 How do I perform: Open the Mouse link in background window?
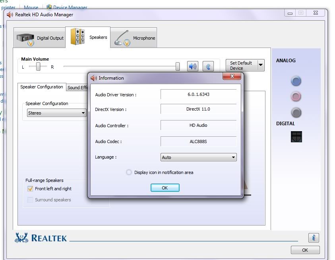[x=31, y=7]
